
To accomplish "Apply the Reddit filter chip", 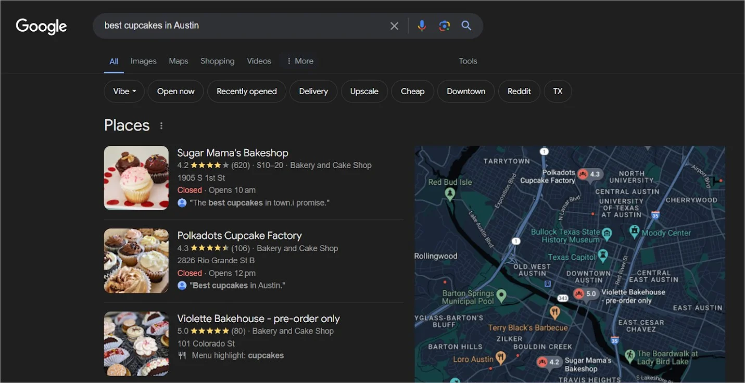I will pos(519,91).
